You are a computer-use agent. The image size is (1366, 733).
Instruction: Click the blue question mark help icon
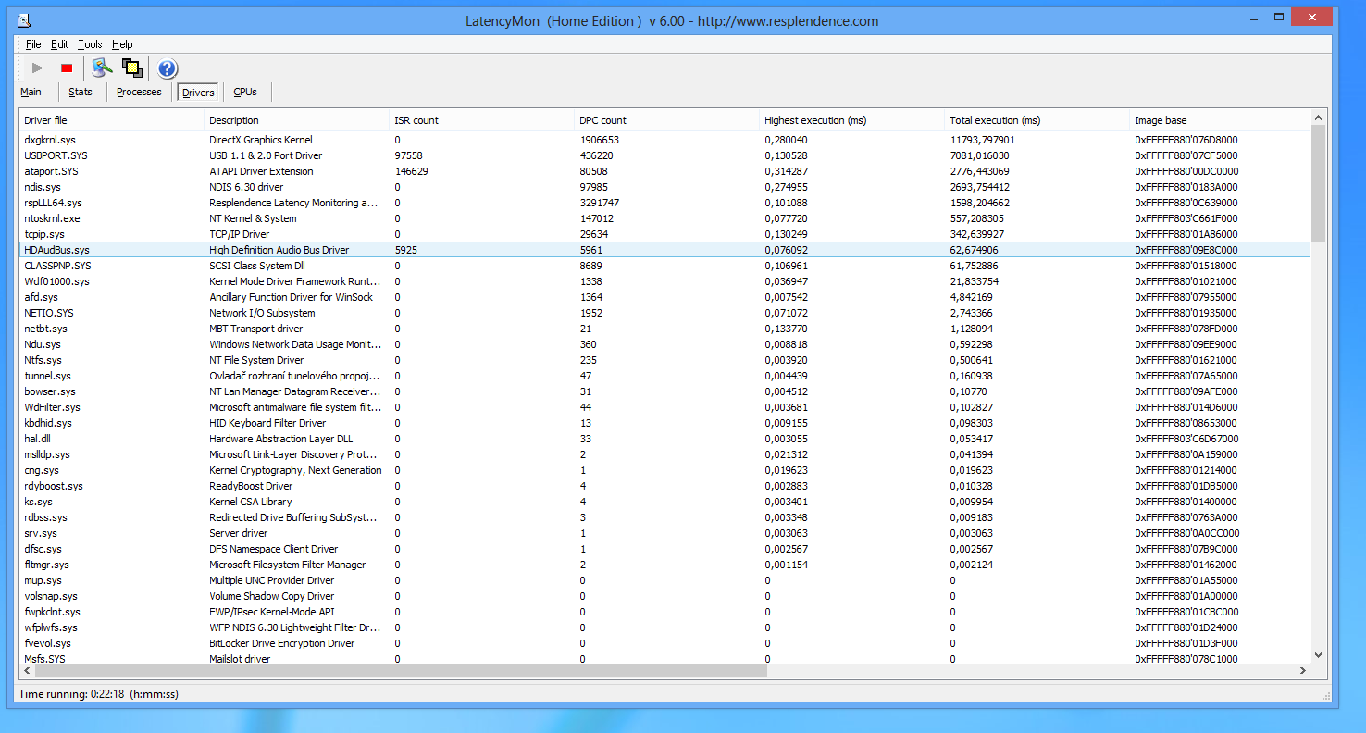pos(168,68)
